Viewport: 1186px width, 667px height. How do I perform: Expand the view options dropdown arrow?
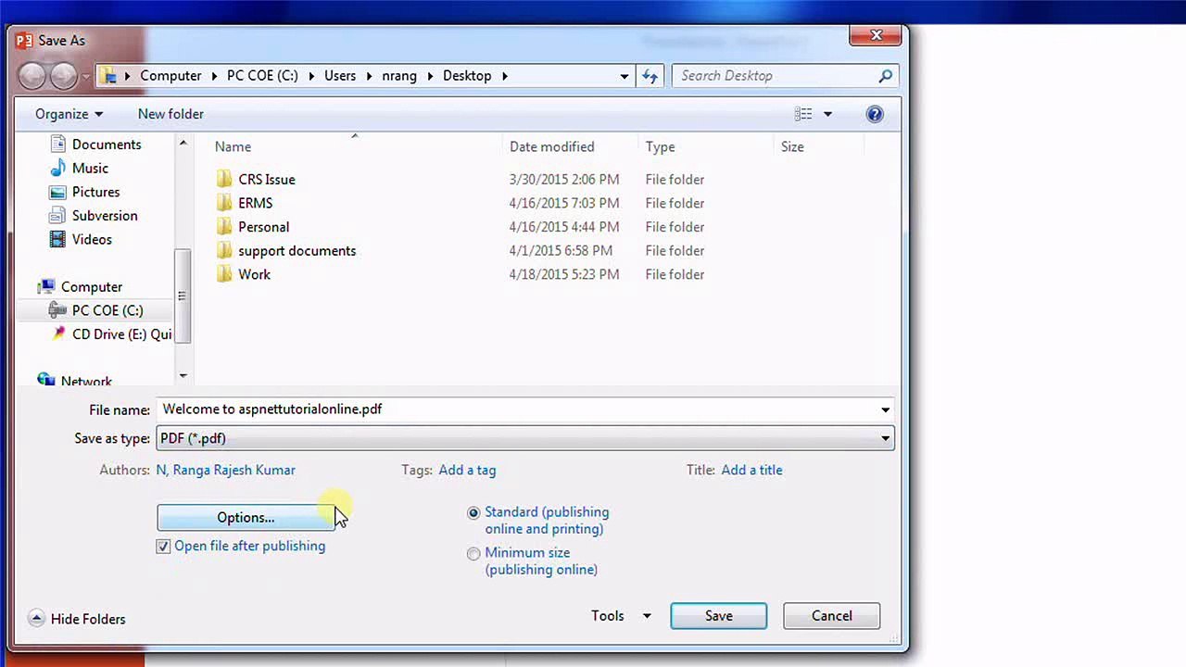tap(827, 114)
